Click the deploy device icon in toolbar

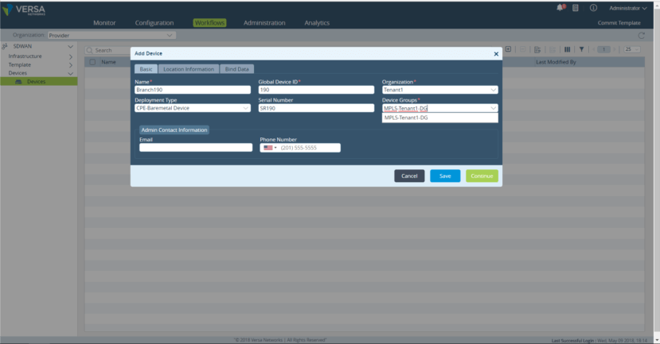pyautogui.click(x=537, y=49)
